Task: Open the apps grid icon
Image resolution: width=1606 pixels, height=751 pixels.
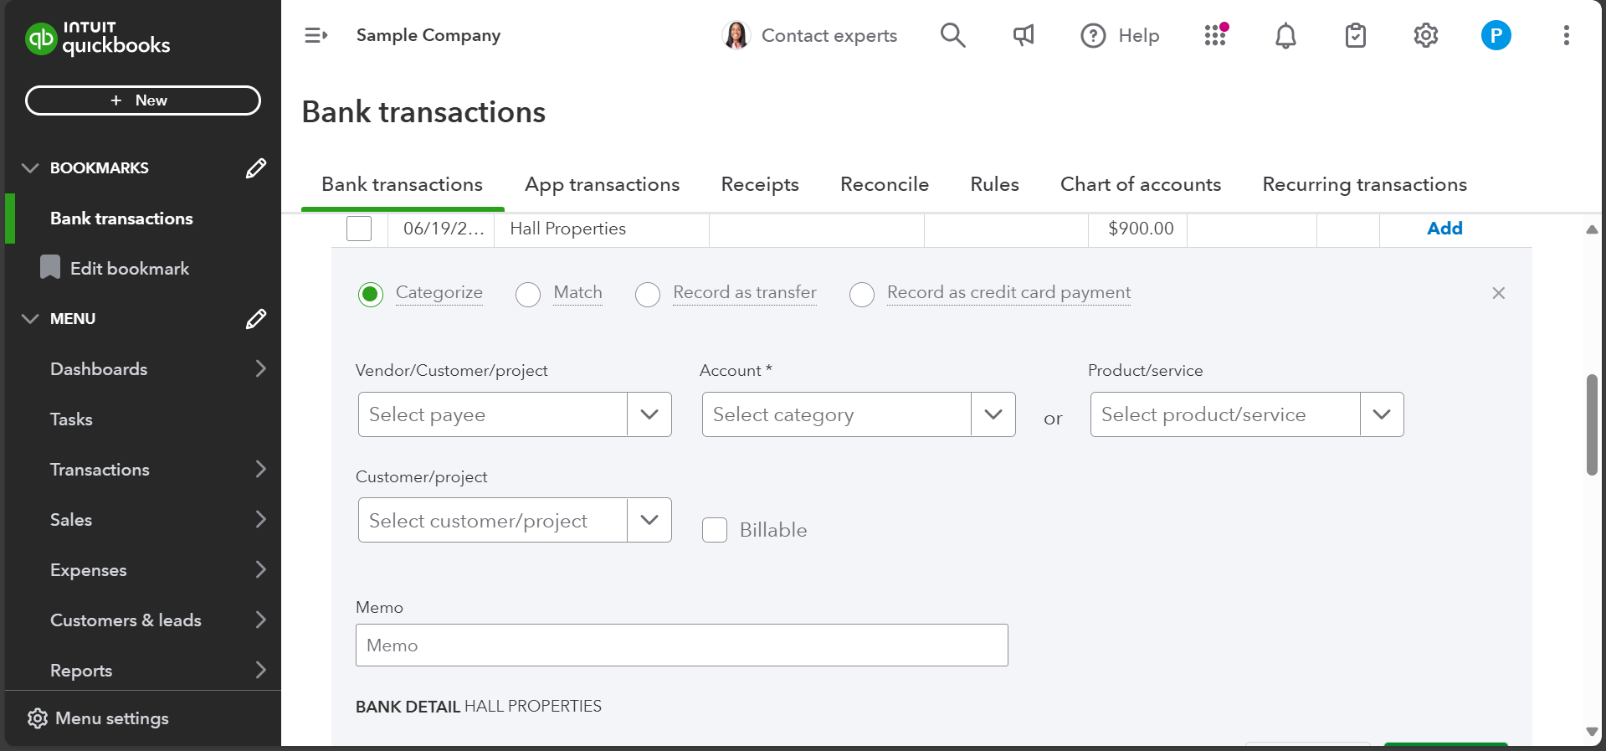Action: coord(1215,35)
